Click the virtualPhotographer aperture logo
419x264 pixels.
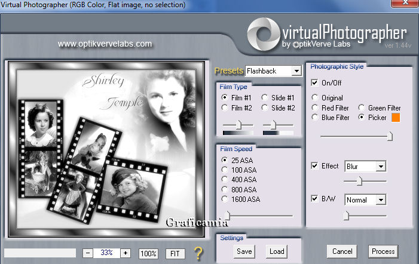(263, 34)
